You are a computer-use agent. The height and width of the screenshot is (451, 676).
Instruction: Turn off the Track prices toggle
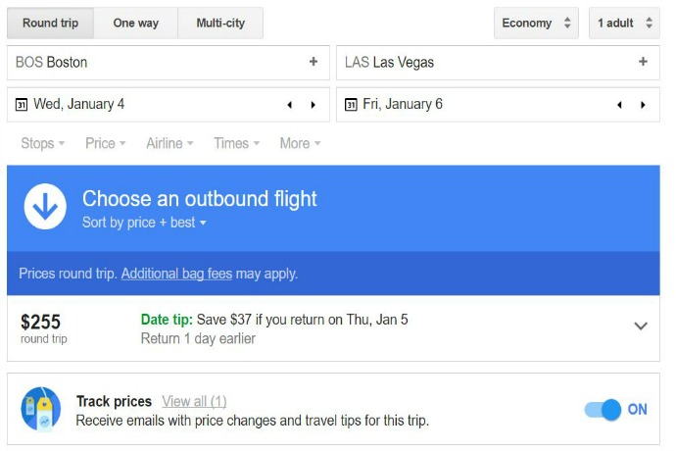(604, 409)
